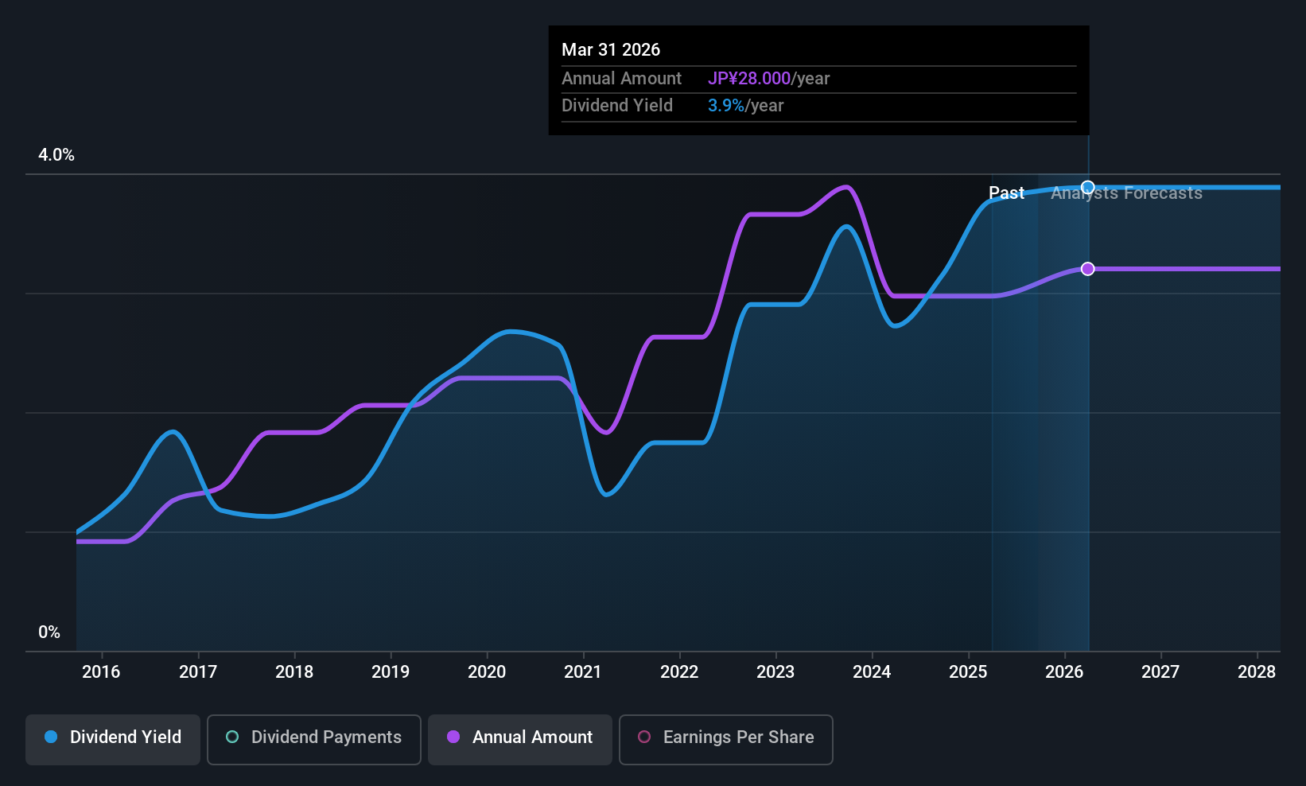
Task: Click the blue Dividend Yield marker dot
Action: coord(1088,188)
